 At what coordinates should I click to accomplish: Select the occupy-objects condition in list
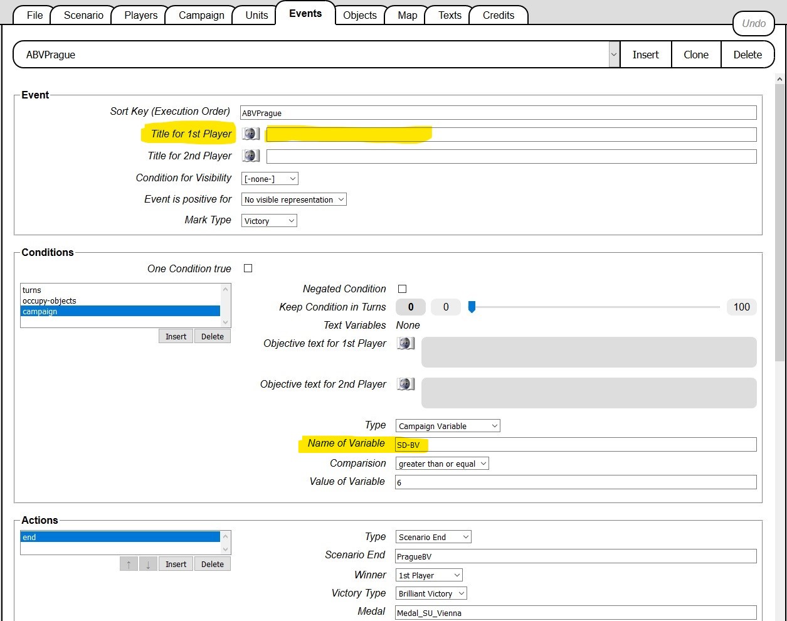click(120, 300)
